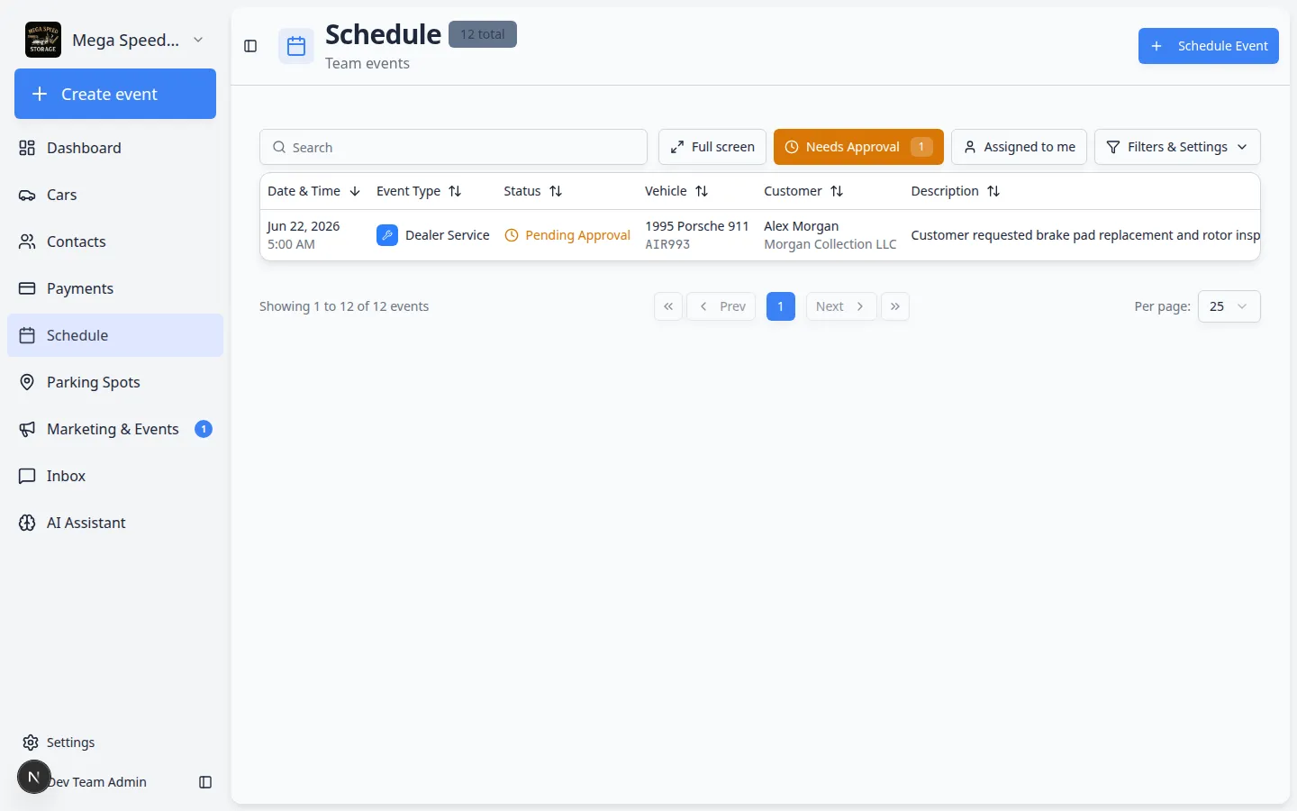Click the Alex Morgan customer name

[x=802, y=226]
